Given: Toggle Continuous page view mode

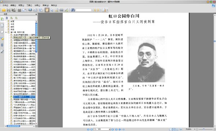Looking at the screenshot, I should pos(174,129).
